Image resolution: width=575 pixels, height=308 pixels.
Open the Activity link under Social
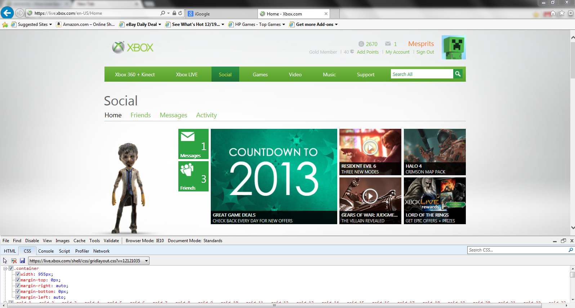click(206, 115)
